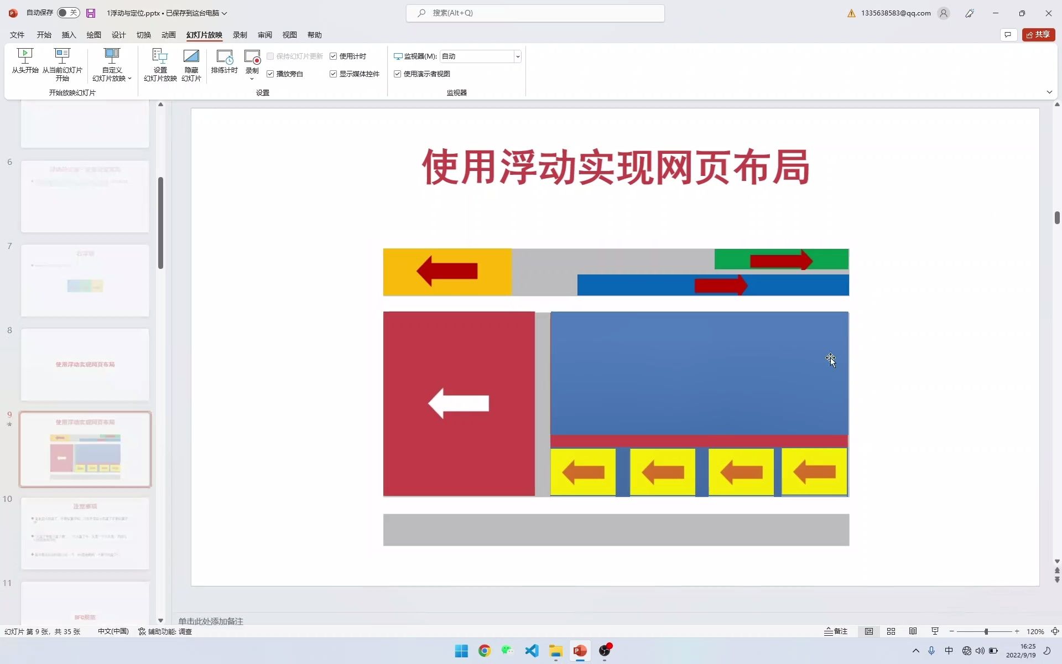Open VS Code from taskbar
This screenshot has height=664, width=1062.
pos(532,651)
